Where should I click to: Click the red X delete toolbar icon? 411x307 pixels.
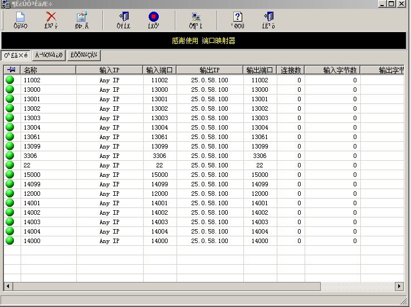(51, 17)
